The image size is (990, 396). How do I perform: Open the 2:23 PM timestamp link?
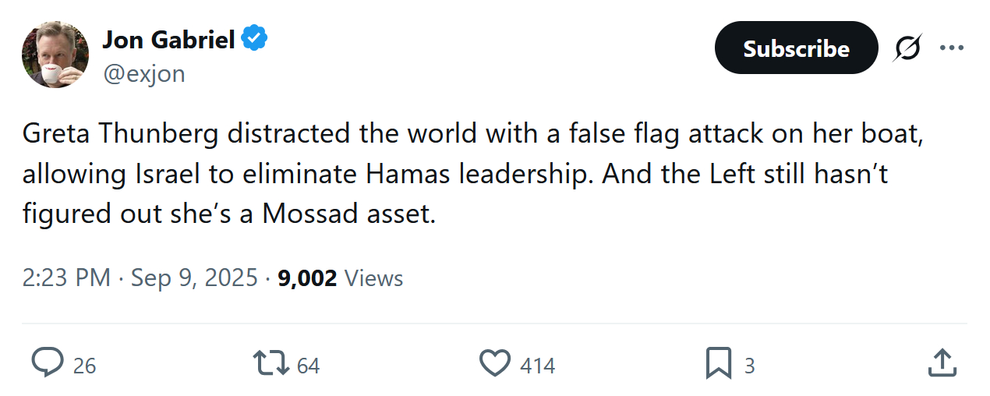(66, 278)
